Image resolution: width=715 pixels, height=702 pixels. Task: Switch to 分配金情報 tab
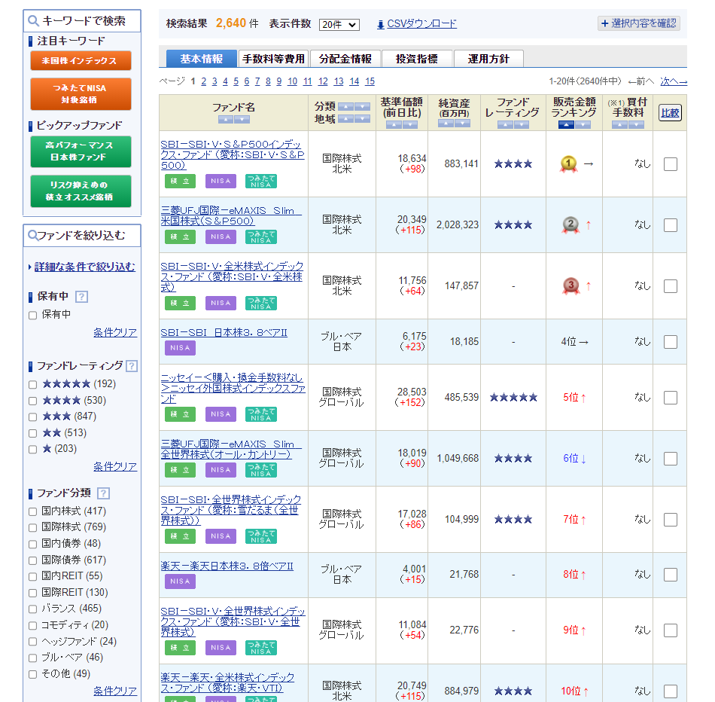345,59
